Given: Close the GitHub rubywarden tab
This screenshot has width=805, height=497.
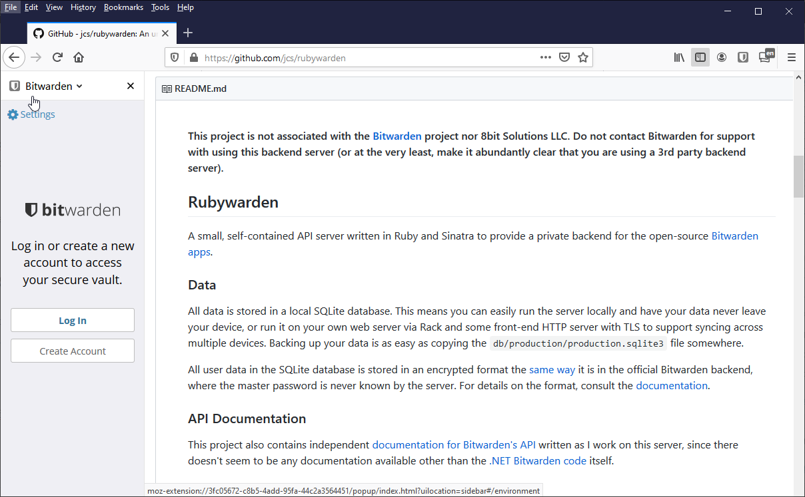Looking at the screenshot, I should [x=165, y=33].
